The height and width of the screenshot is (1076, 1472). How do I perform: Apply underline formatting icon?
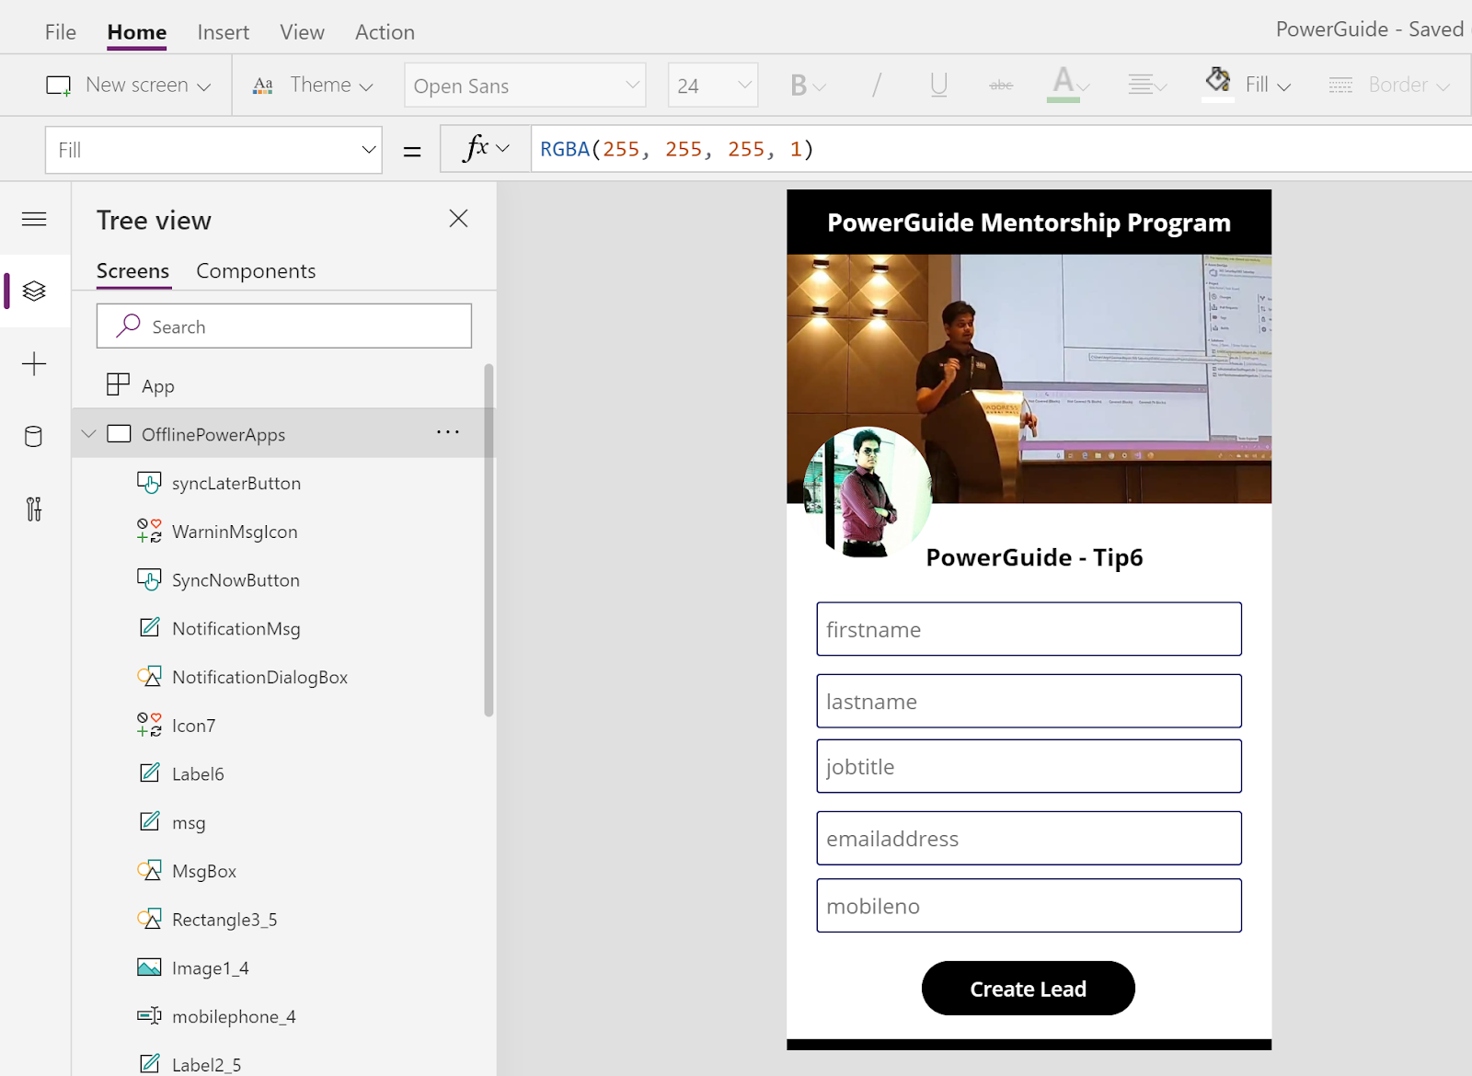tap(938, 86)
